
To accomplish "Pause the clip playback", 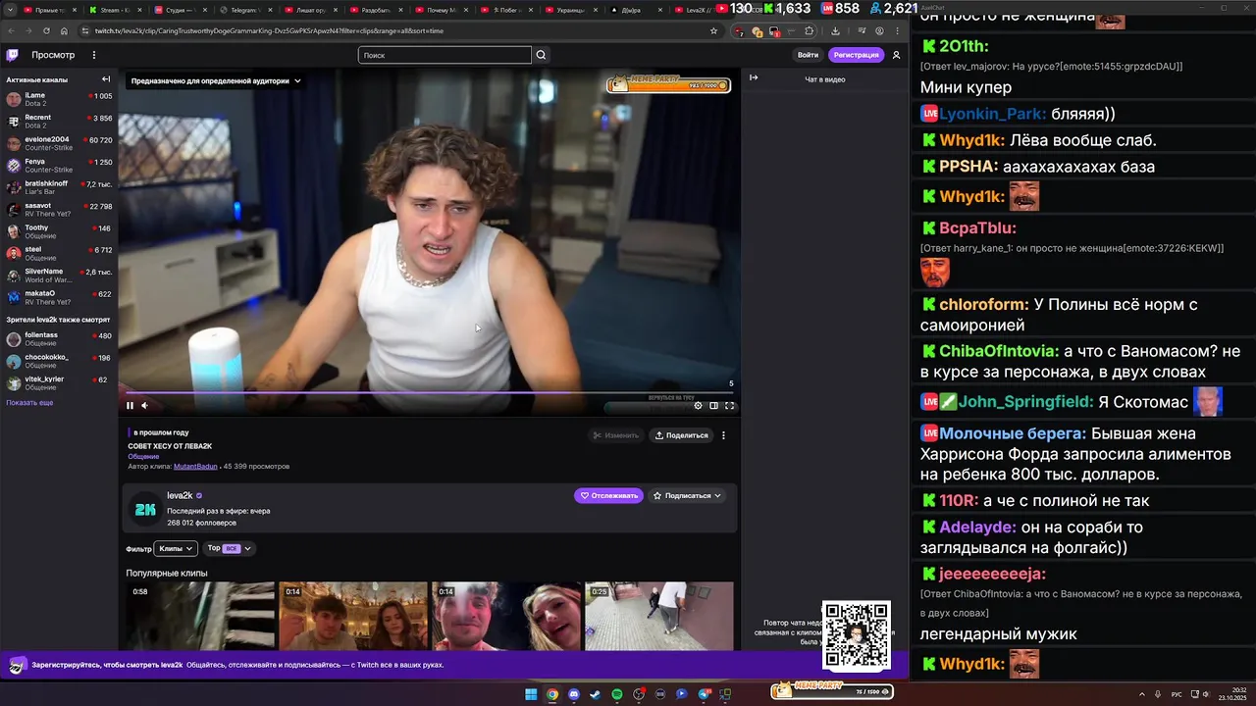I will (x=130, y=405).
